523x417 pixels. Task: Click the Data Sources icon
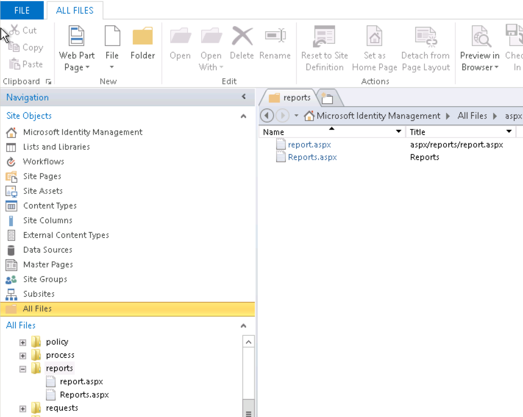11,250
